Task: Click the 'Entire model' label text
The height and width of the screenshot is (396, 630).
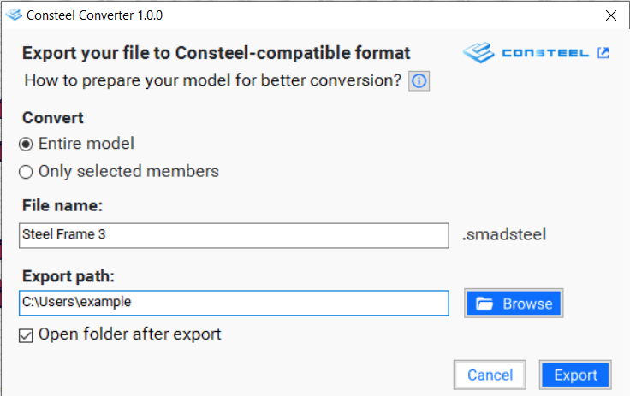Action: pos(86,144)
